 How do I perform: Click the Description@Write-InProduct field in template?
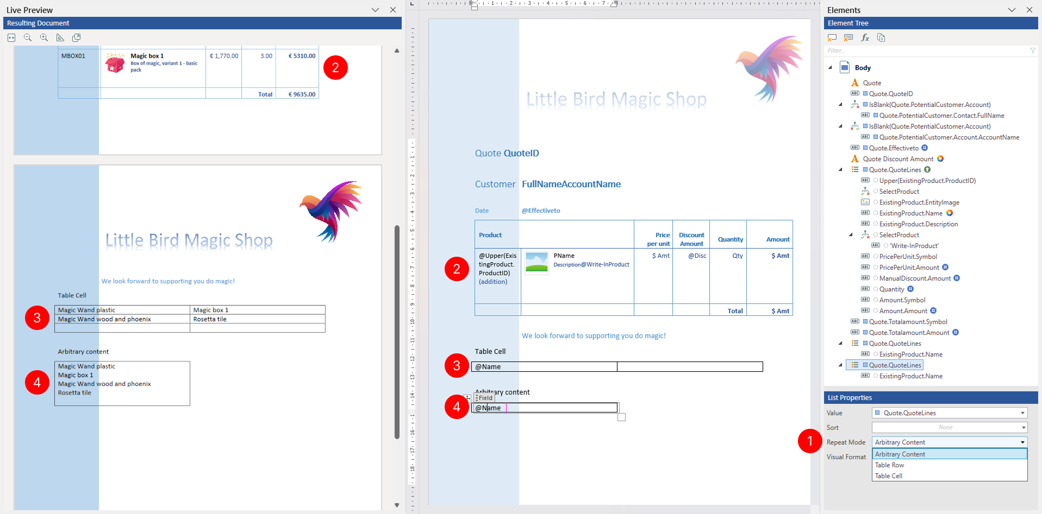click(591, 265)
